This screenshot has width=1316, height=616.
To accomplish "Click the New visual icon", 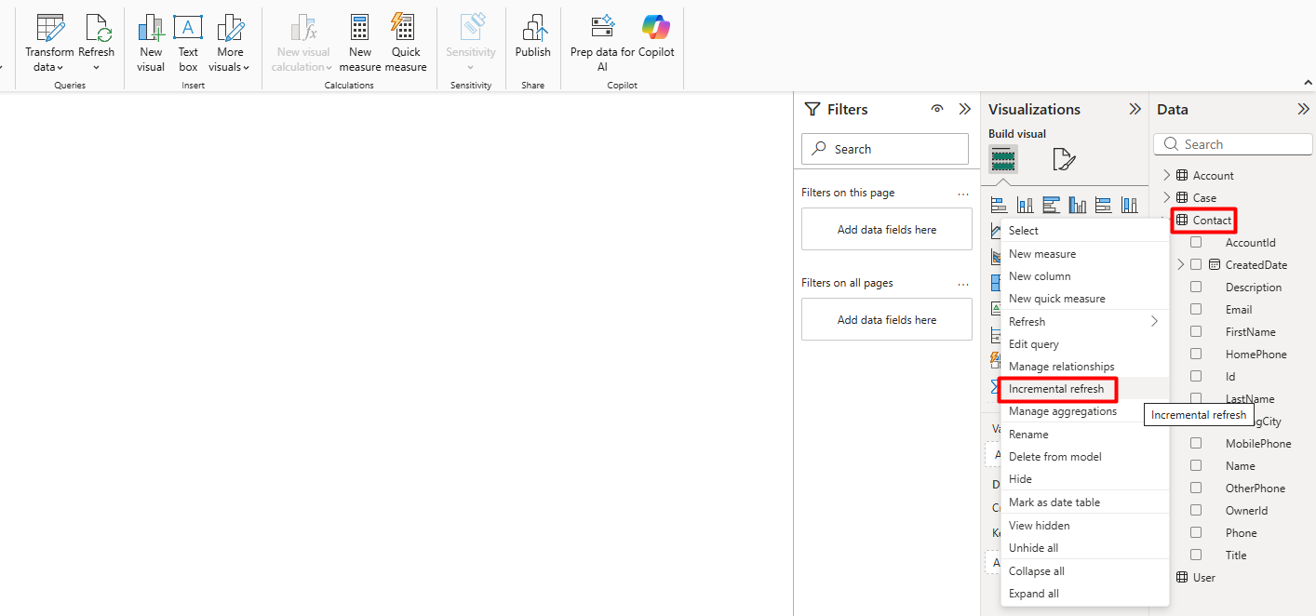I will 151,28.
